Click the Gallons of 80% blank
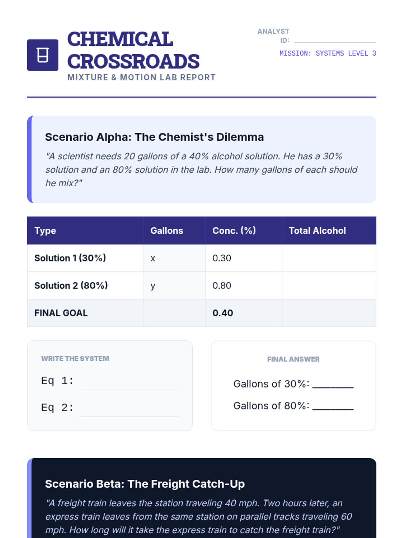 coord(333,406)
